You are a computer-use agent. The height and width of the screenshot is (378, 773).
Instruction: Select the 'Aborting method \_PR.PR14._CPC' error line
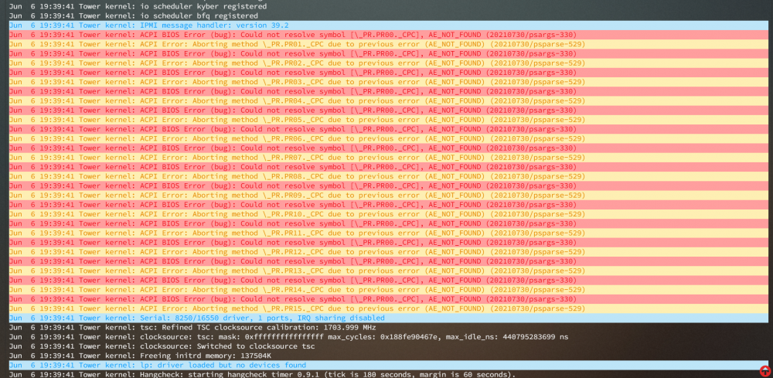coord(389,290)
